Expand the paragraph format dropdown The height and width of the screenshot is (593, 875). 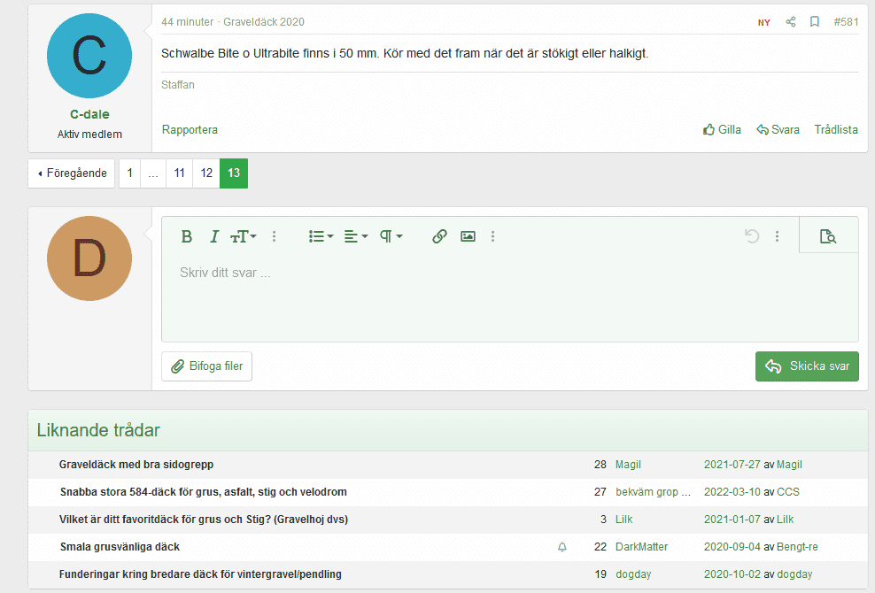coord(391,236)
